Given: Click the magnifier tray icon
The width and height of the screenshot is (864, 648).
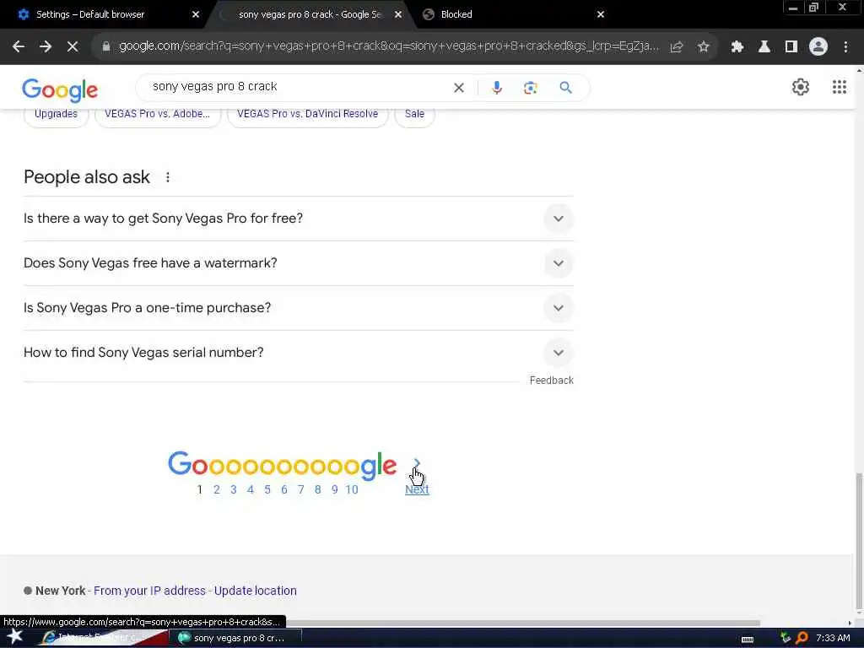Looking at the screenshot, I should coord(802,638).
